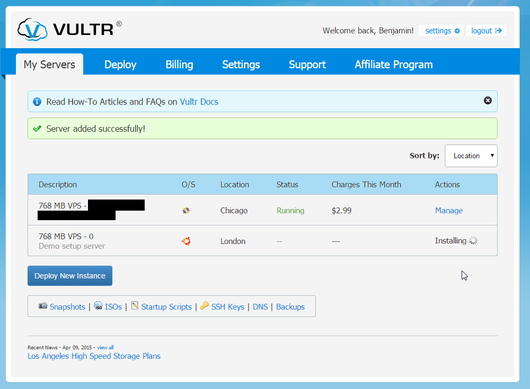Click the Installing spinner icon
Image resolution: width=530 pixels, height=389 pixels.
[473, 240]
